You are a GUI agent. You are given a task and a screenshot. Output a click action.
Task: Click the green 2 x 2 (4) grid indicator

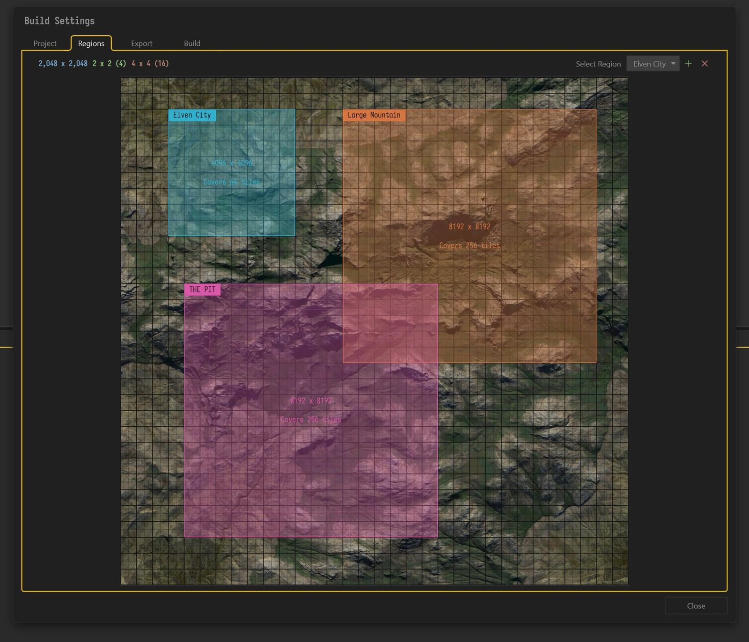point(109,64)
